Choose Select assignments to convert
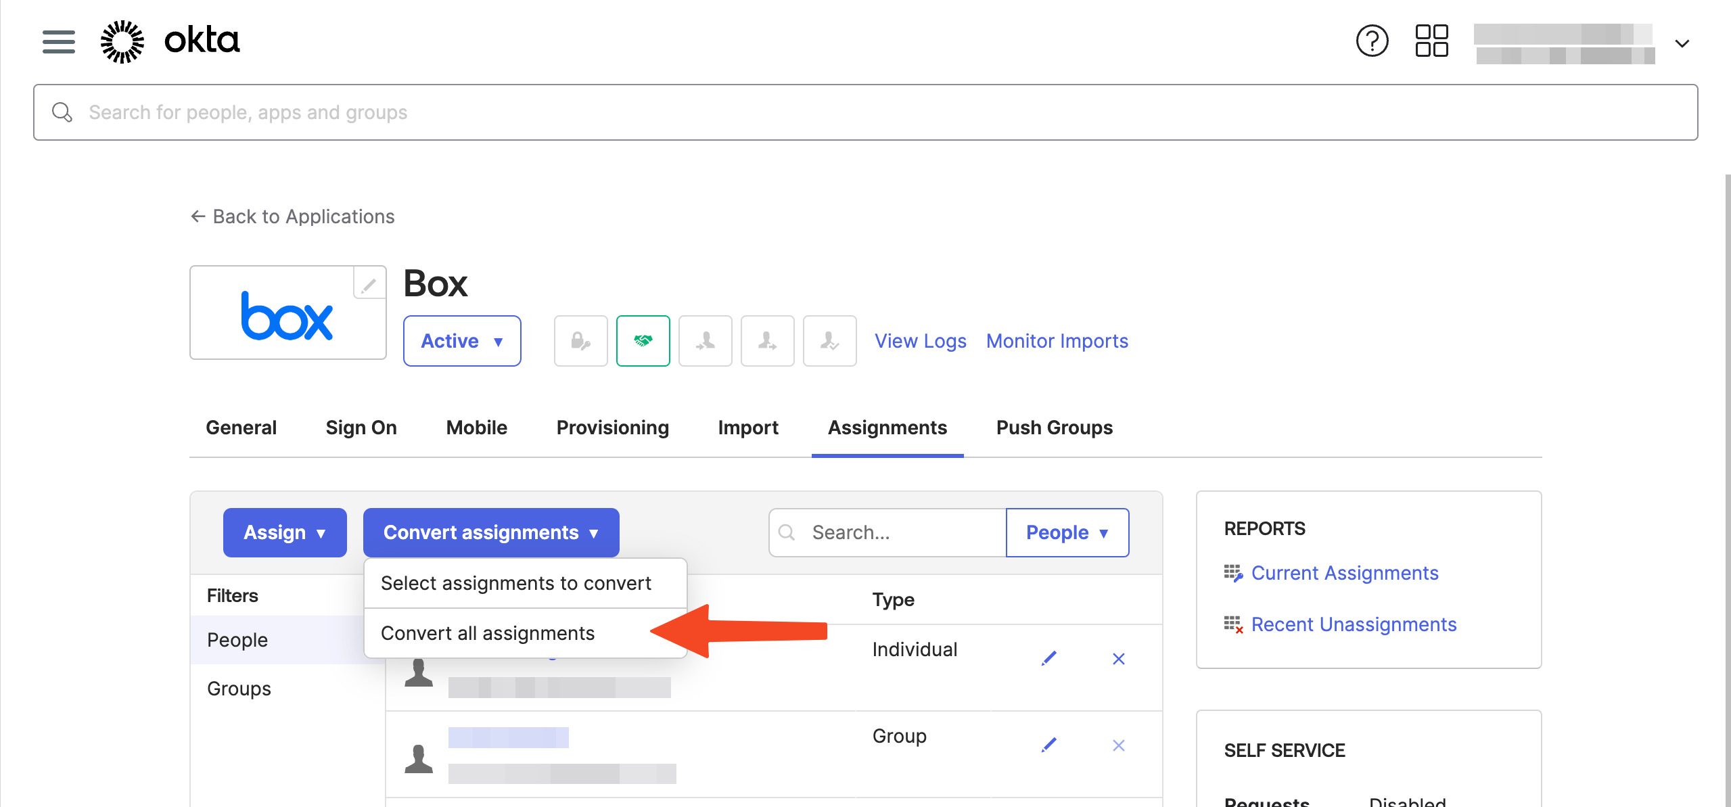The image size is (1731, 807). 526,583
